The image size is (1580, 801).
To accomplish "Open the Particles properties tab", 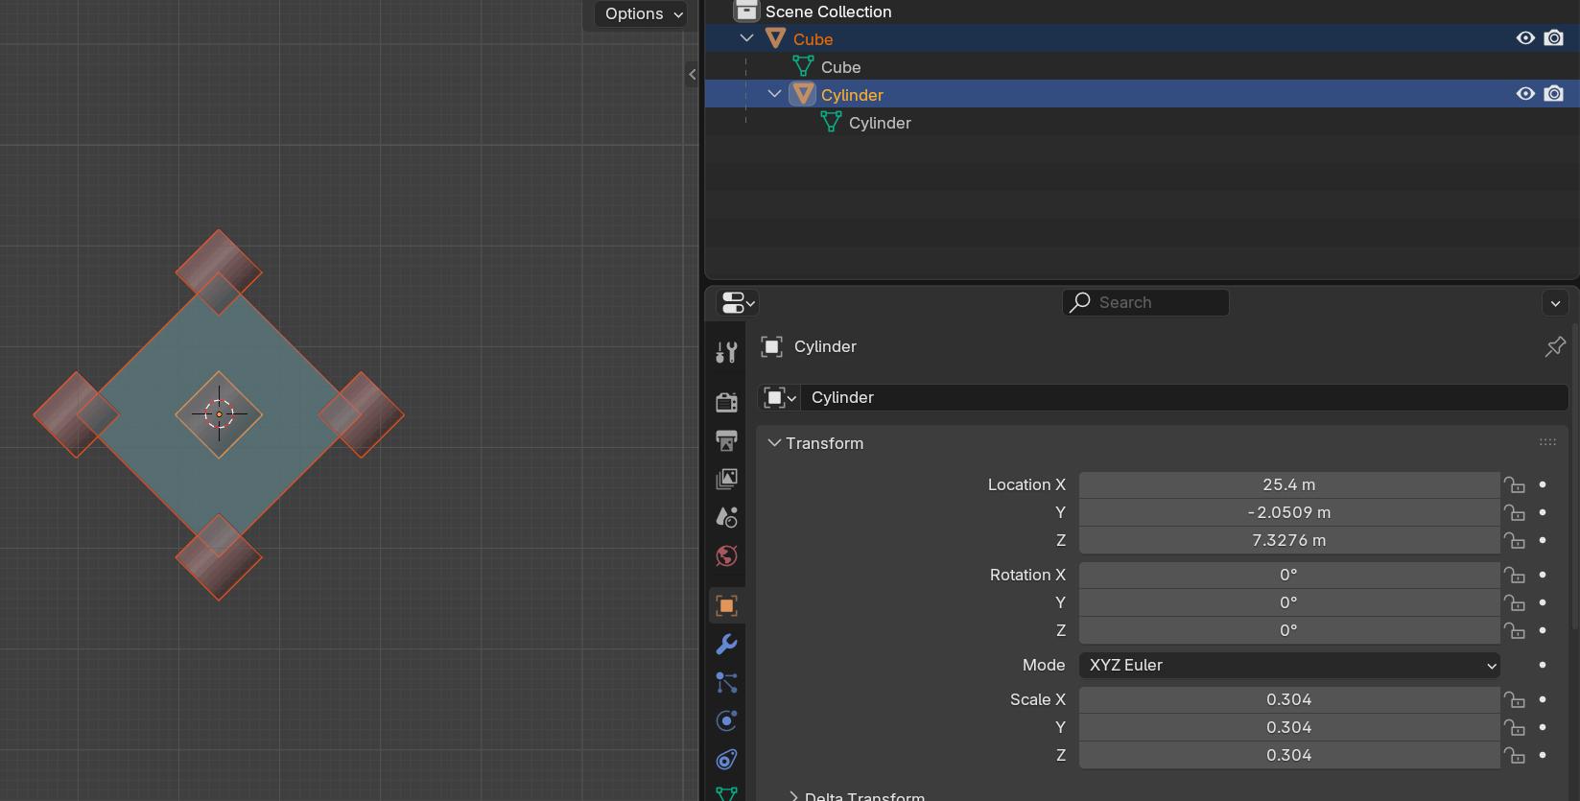I will click(726, 682).
